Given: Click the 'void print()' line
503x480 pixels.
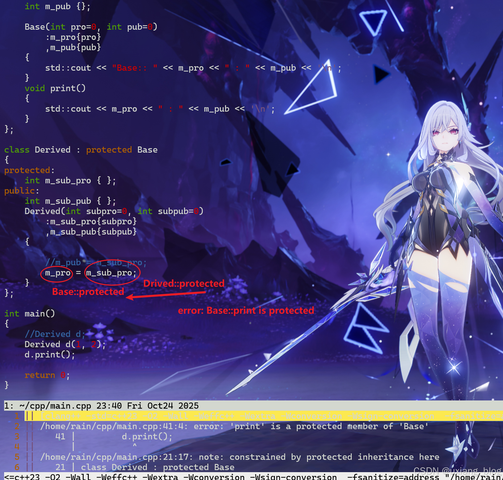Looking at the screenshot, I should pyautogui.click(x=55, y=88).
